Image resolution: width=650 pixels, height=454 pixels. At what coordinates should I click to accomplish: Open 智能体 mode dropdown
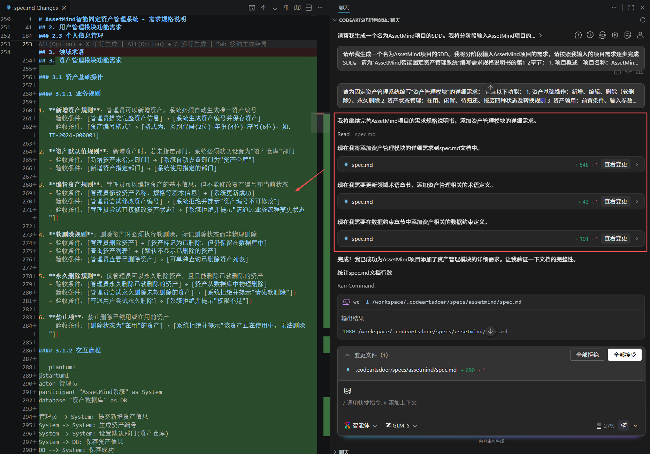point(361,426)
